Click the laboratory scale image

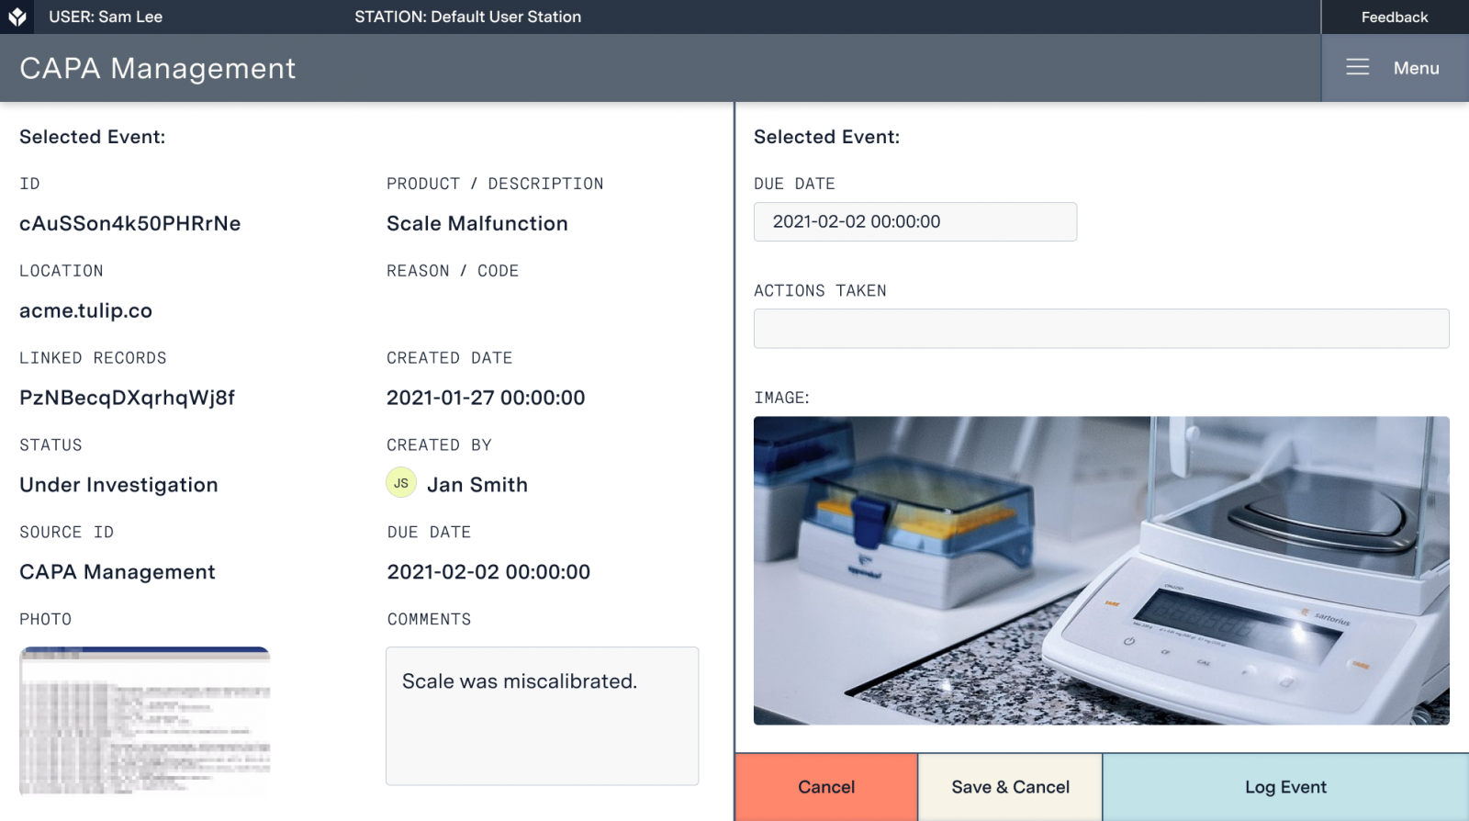1101,570
